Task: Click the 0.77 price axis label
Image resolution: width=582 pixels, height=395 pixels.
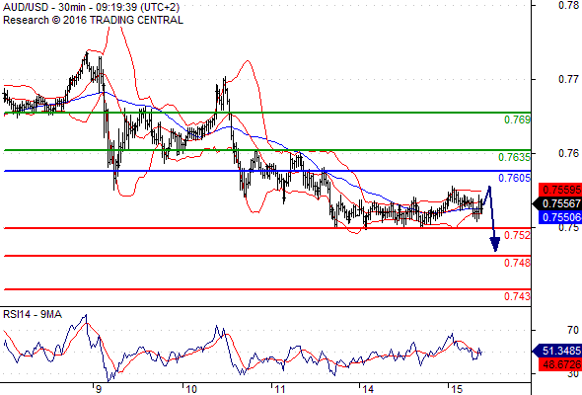Action: (x=568, y=79)
